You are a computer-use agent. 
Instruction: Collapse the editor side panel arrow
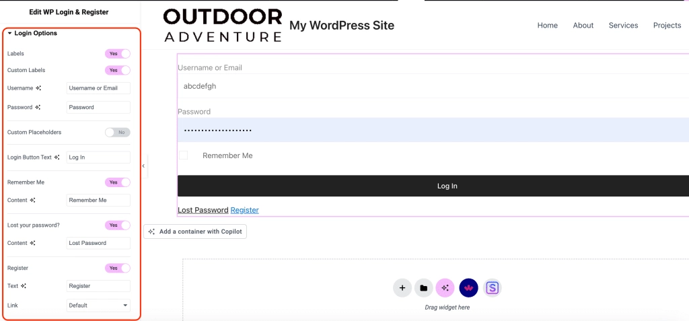143,166
